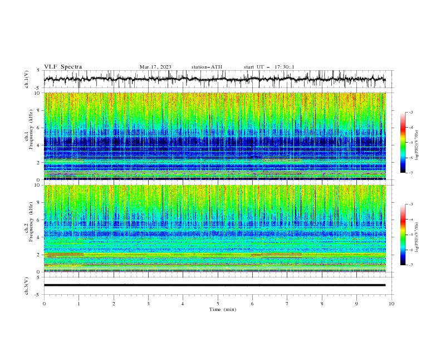
Task: Click the ch.1 'Frequency (kHz)' axis label
Action: 31,130
